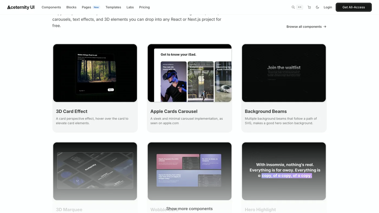This screenshot has height=213, width=379.
Task: Follow the Browse all components link
Action: (306, 26)
